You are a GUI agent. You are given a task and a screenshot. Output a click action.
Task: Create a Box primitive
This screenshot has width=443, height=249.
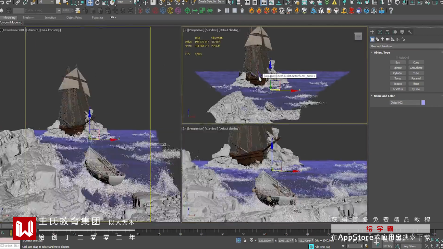[398, 62]
